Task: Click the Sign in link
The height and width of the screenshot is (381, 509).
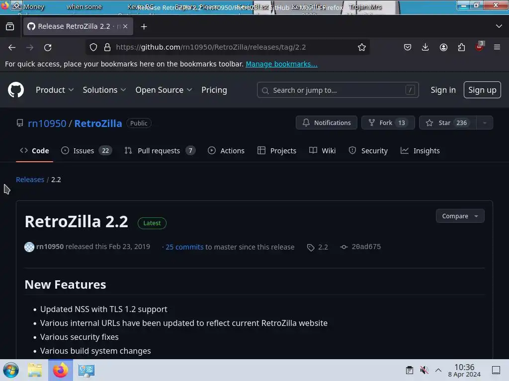Action: (x=443, y=90)
